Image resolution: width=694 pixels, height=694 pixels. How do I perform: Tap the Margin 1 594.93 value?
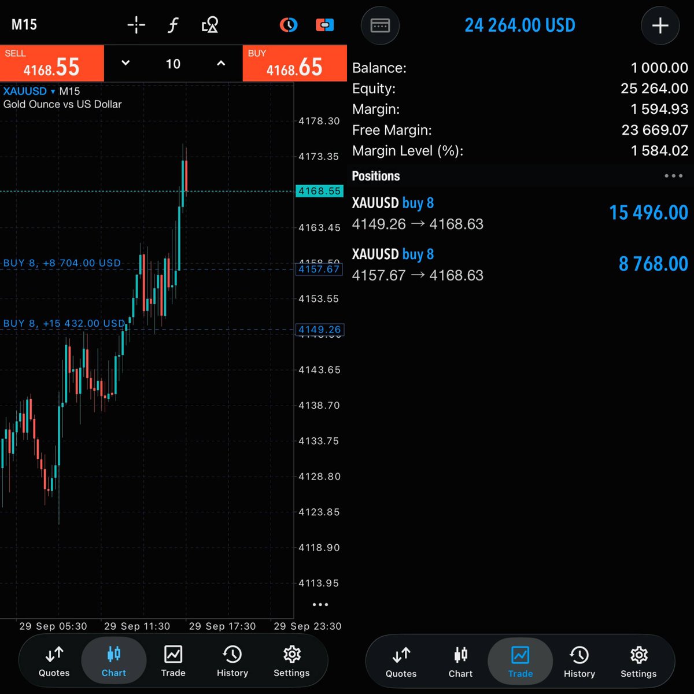tap(659, 109)
